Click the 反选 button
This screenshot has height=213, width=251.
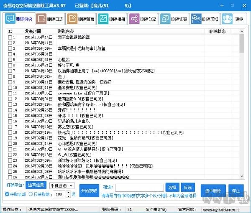coord(188,187)
